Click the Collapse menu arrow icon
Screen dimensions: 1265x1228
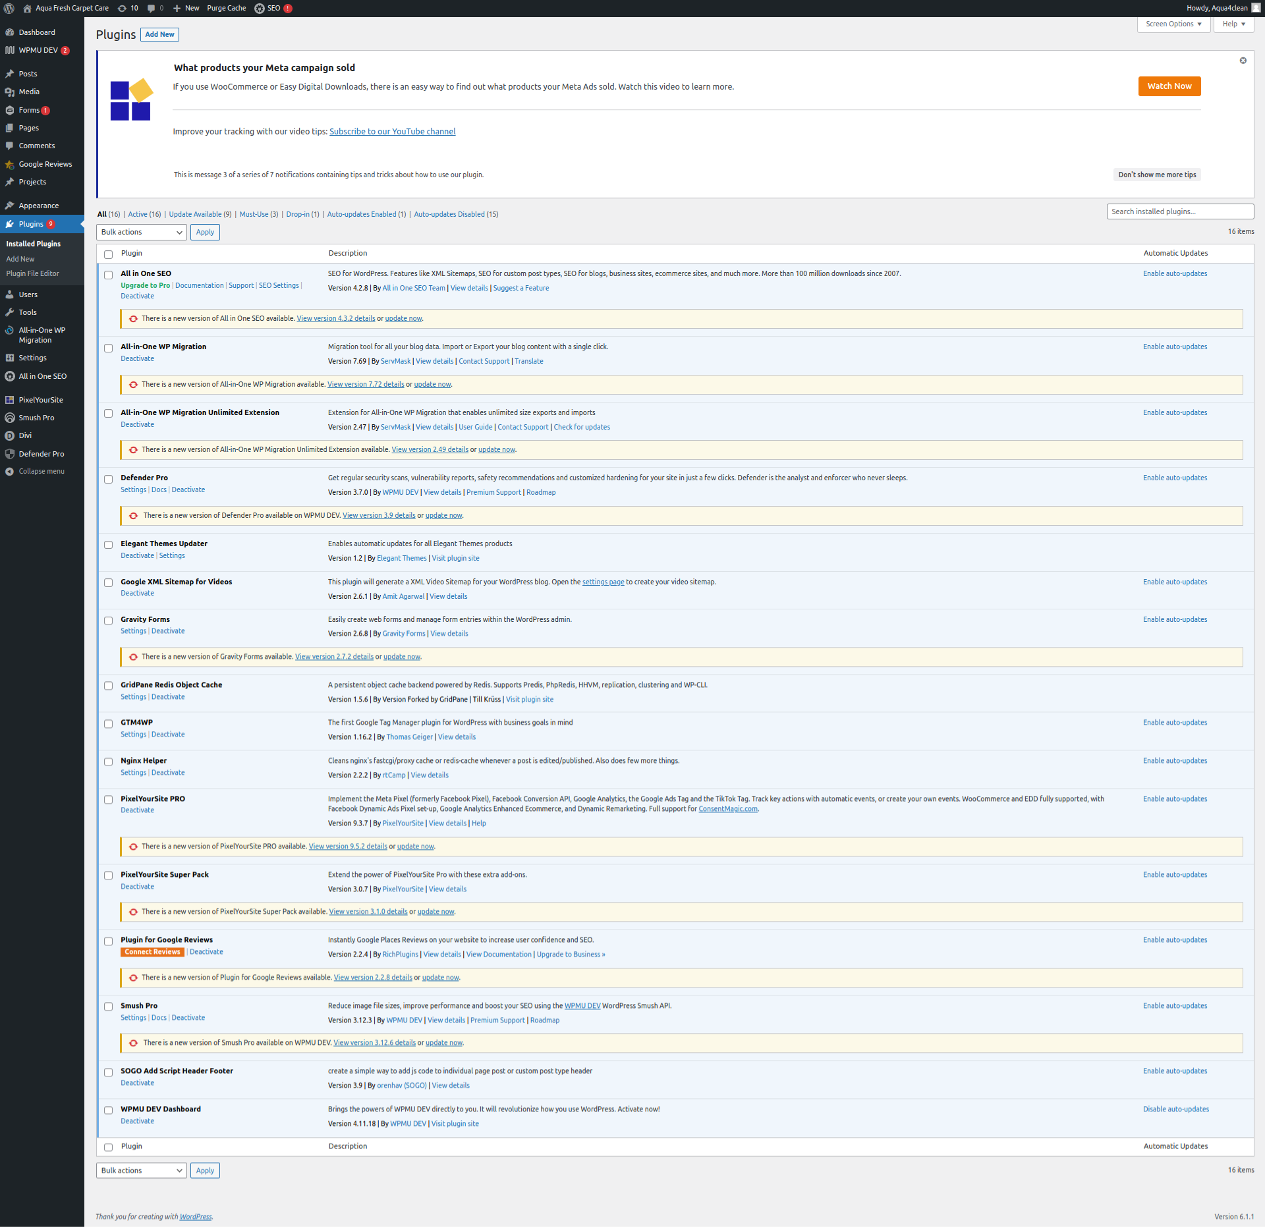coord(10,472)
